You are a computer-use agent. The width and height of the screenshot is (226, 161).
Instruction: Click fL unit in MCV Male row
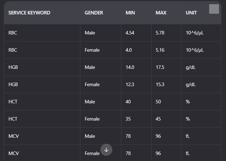click(188, 136)
